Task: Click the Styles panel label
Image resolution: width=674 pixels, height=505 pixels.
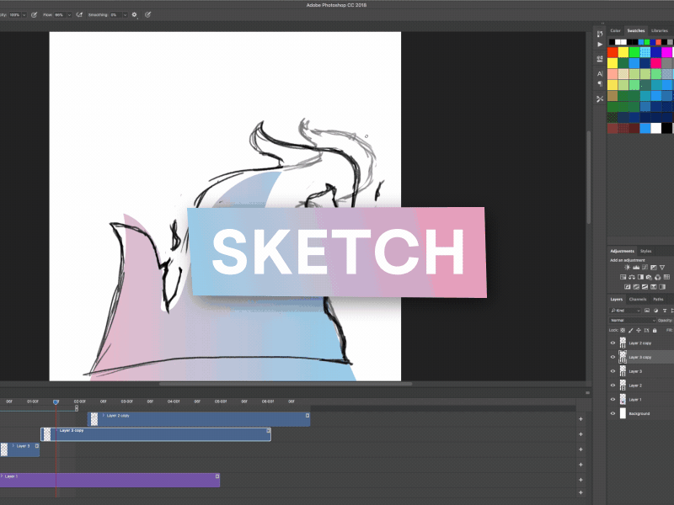Action: point(645,251)
